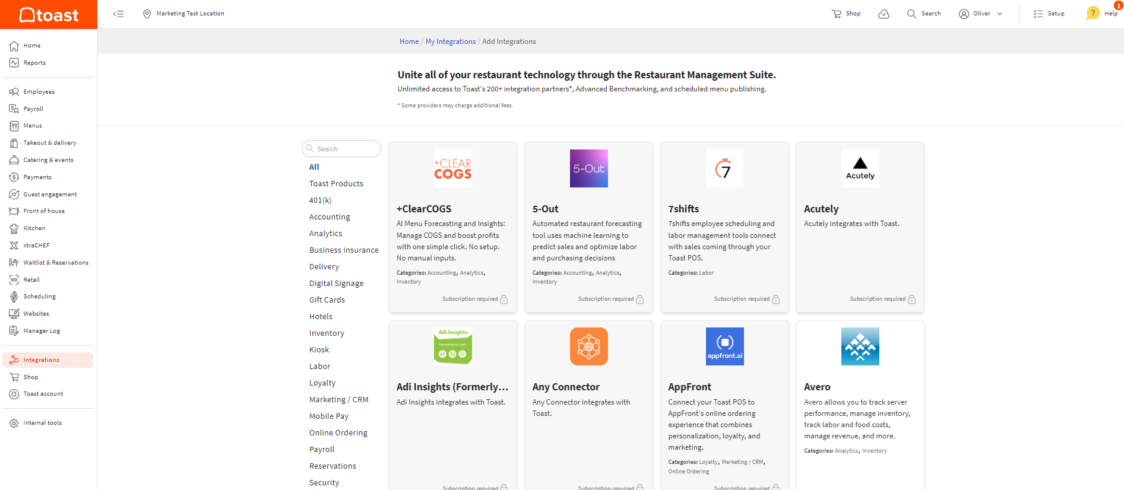Image resolution: width=1124 pixels, height=490 pixels.
Task: Click the My Integrations breadcrumb link
Action: tap(450, 42)
